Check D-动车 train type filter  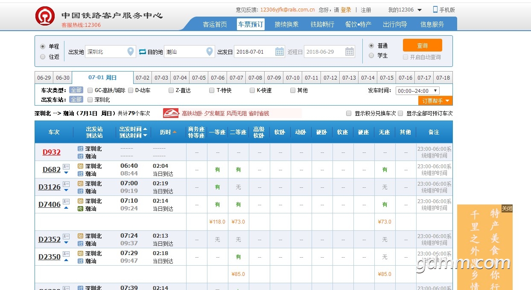[x=131, y=90]
